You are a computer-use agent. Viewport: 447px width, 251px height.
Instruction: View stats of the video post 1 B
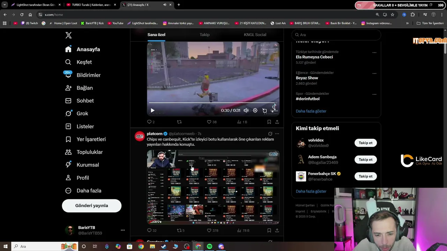tap(242, 122)
